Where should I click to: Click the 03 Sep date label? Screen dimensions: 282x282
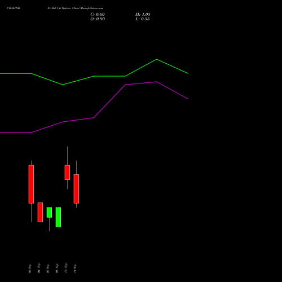click(x=30, y=268)
